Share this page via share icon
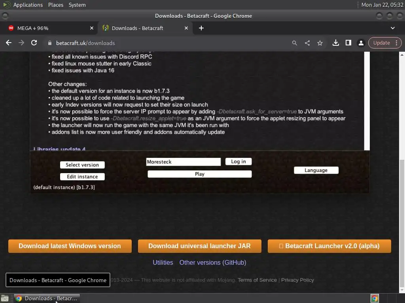 point(307,43)
